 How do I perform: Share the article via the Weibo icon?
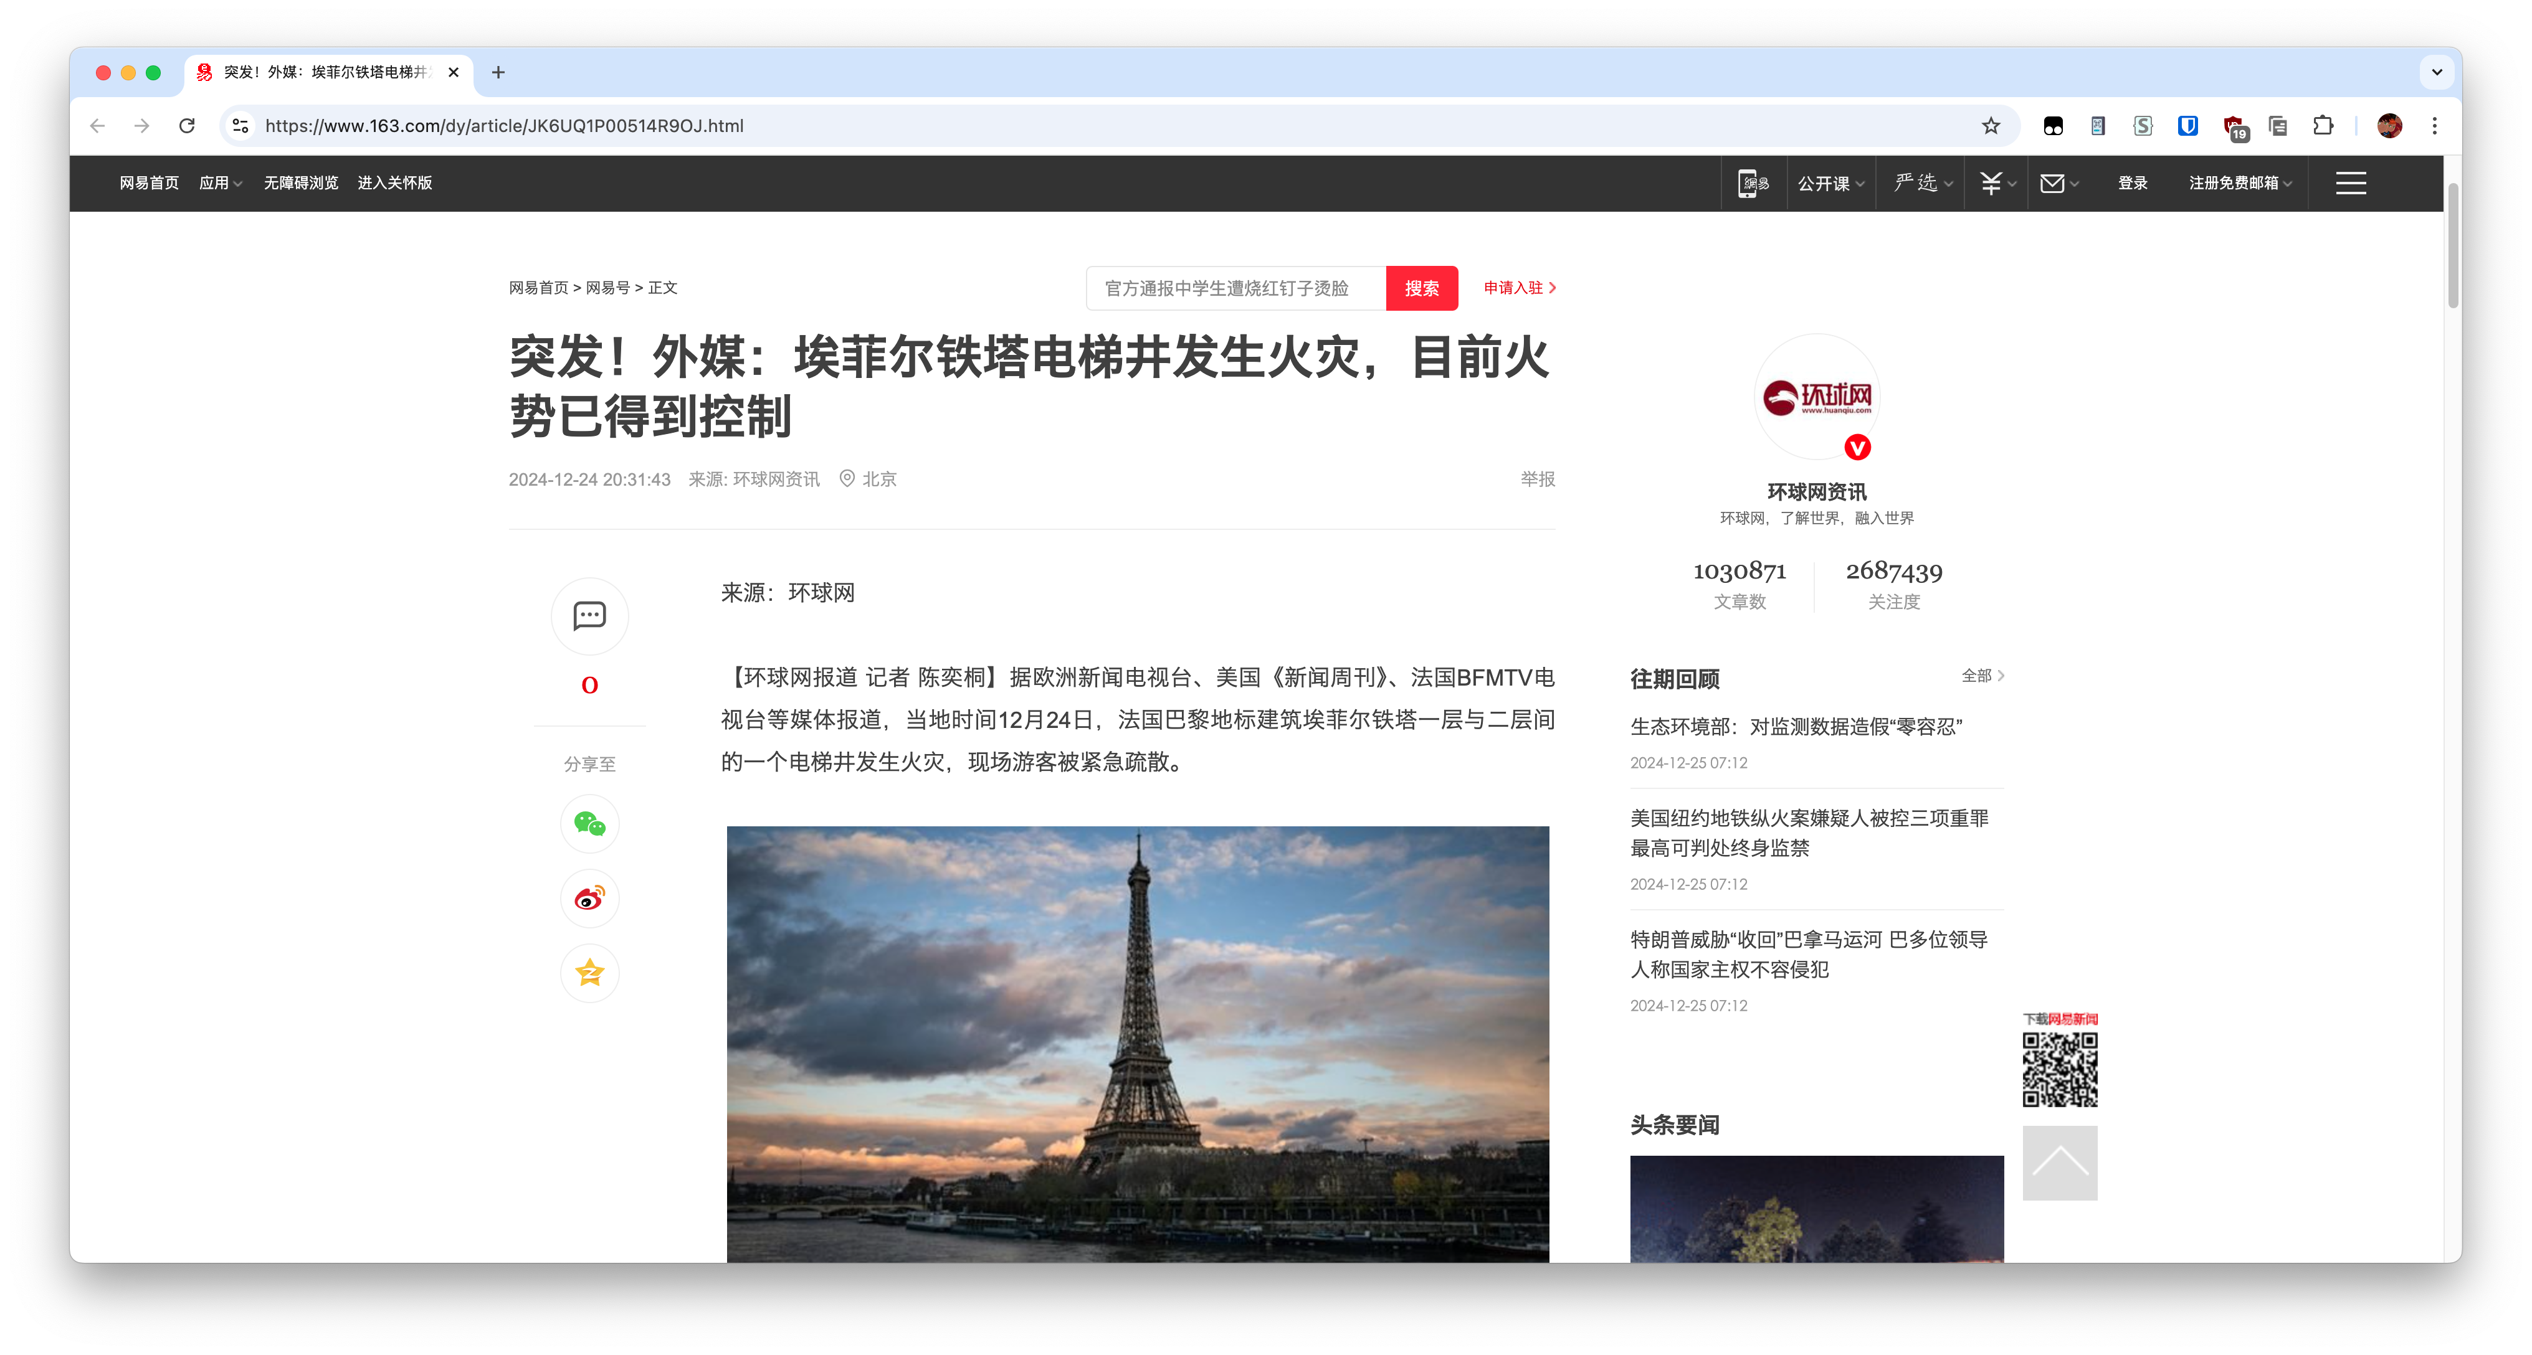coord(589,898)
